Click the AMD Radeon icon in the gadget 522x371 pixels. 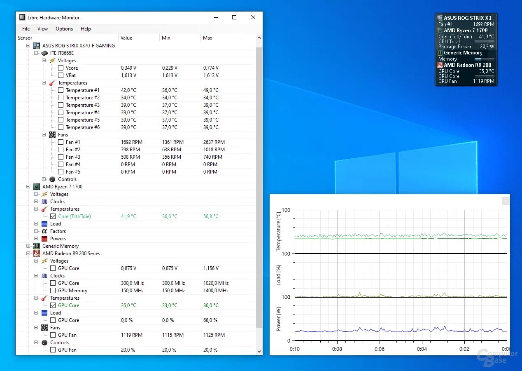pyautogui.click(x=440, y=65)
